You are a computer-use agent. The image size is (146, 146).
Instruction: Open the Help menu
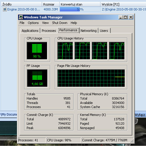coord(74,23)
